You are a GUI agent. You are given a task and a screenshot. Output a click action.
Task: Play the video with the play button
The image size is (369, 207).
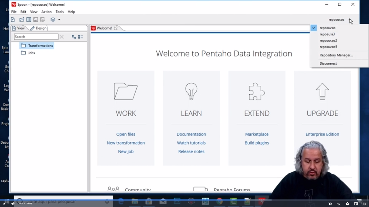click(x=4, y=204)
